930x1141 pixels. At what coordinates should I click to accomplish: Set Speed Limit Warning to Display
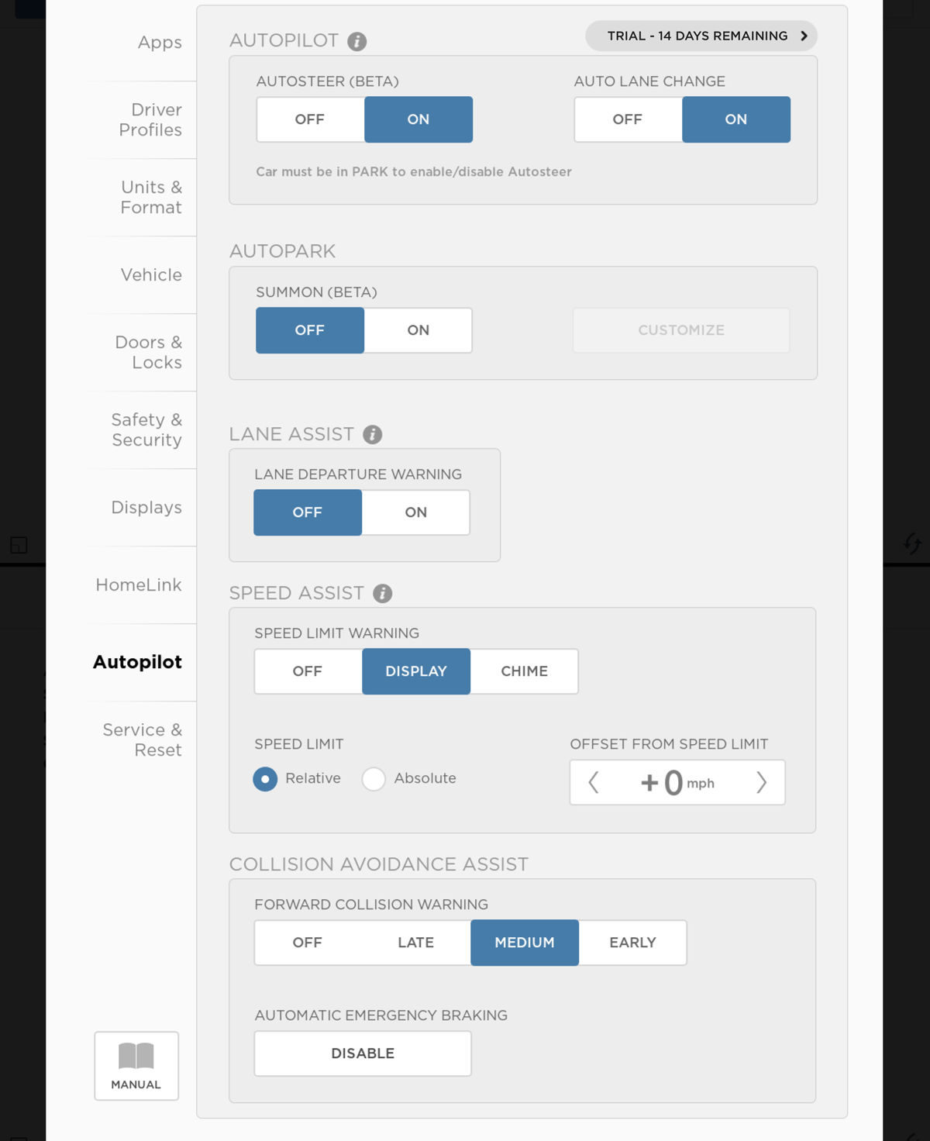pyautogui.click(x=416, y=671)
